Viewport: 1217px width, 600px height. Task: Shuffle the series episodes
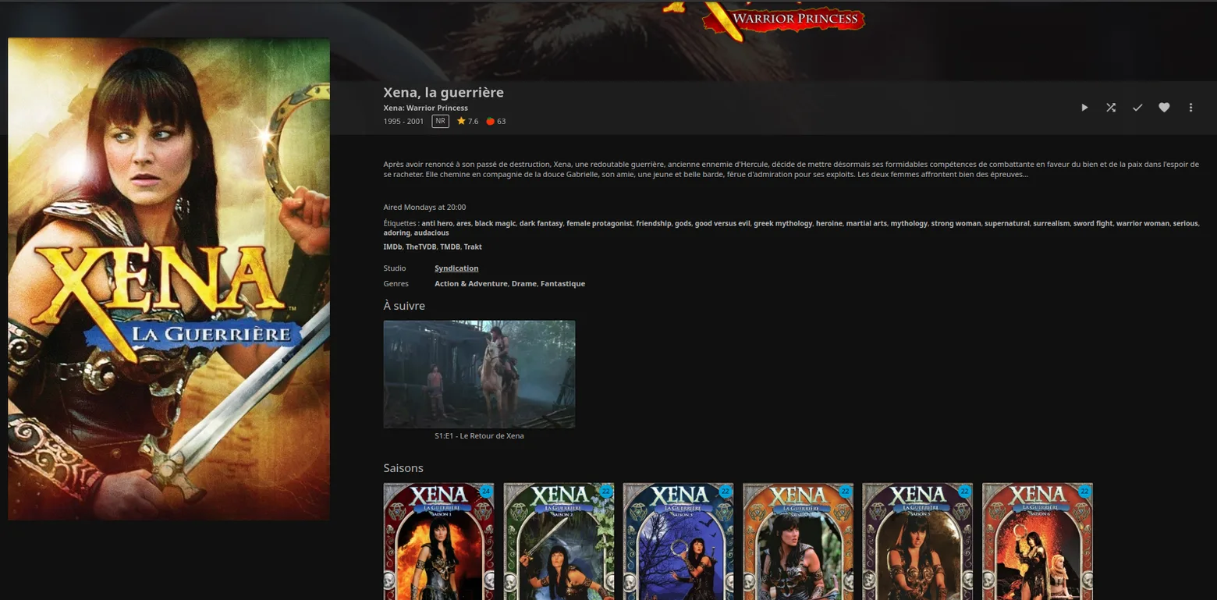click(1111, 108)
